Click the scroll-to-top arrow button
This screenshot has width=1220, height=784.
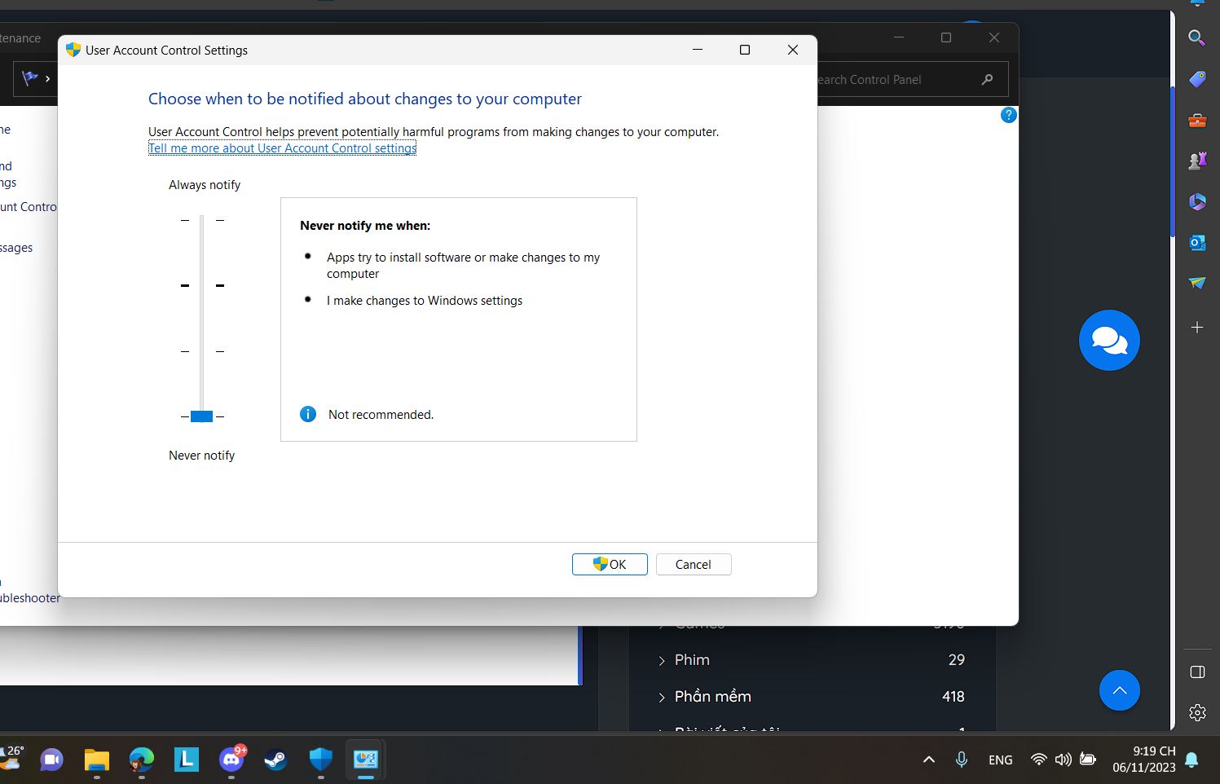point(1119,690)
